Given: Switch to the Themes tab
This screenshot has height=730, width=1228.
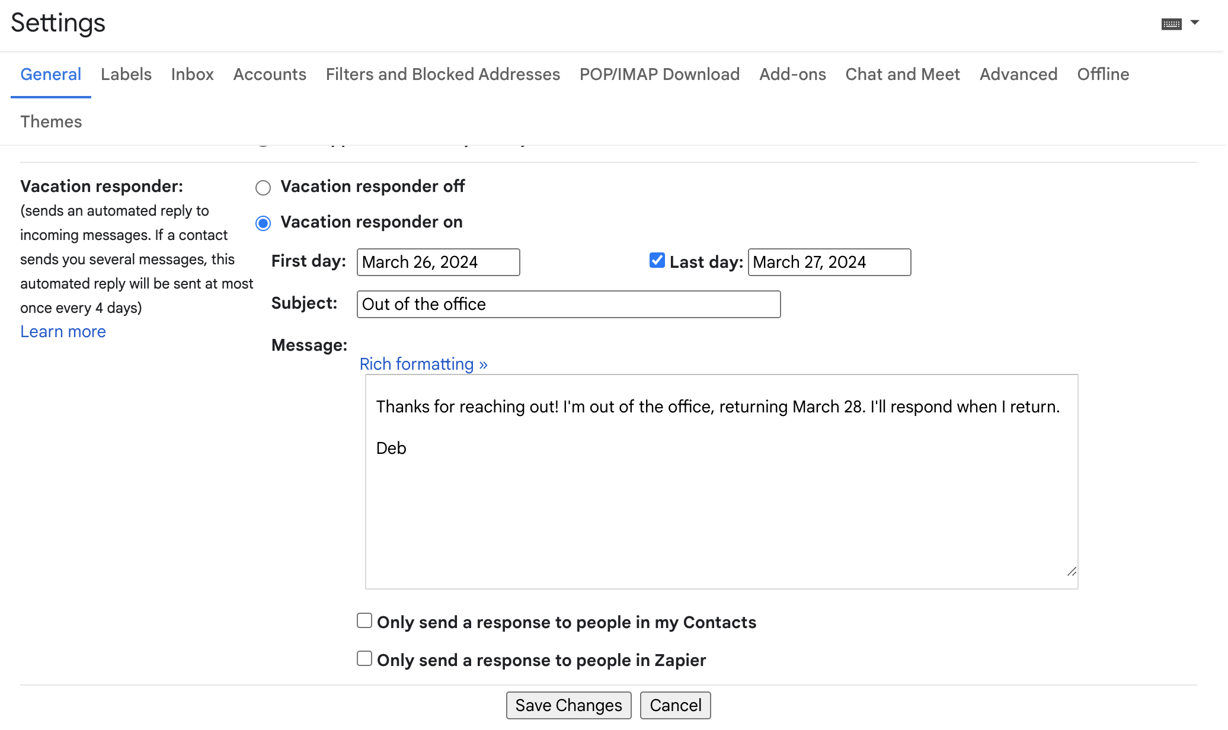Looking at the screenshot, I should (x=51, y=121).
